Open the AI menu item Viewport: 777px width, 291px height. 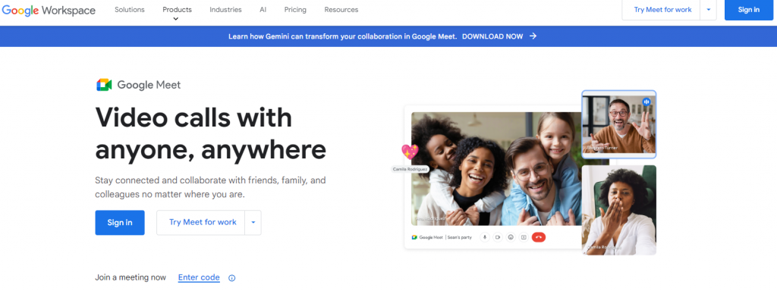coord(263,9)
